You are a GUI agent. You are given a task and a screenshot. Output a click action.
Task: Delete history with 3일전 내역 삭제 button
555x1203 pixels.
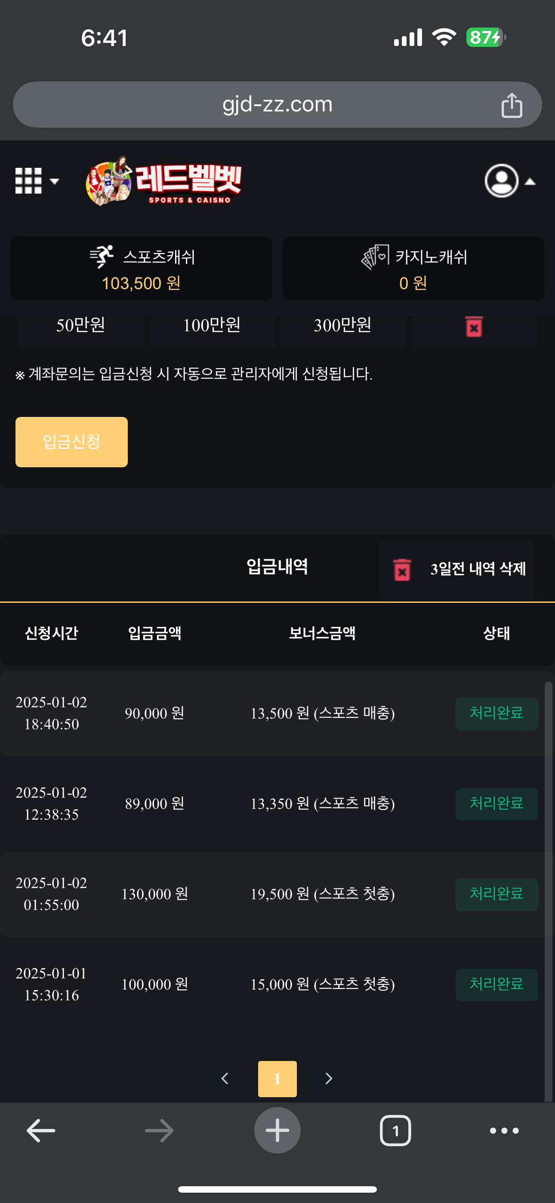(x=457, y=569)
